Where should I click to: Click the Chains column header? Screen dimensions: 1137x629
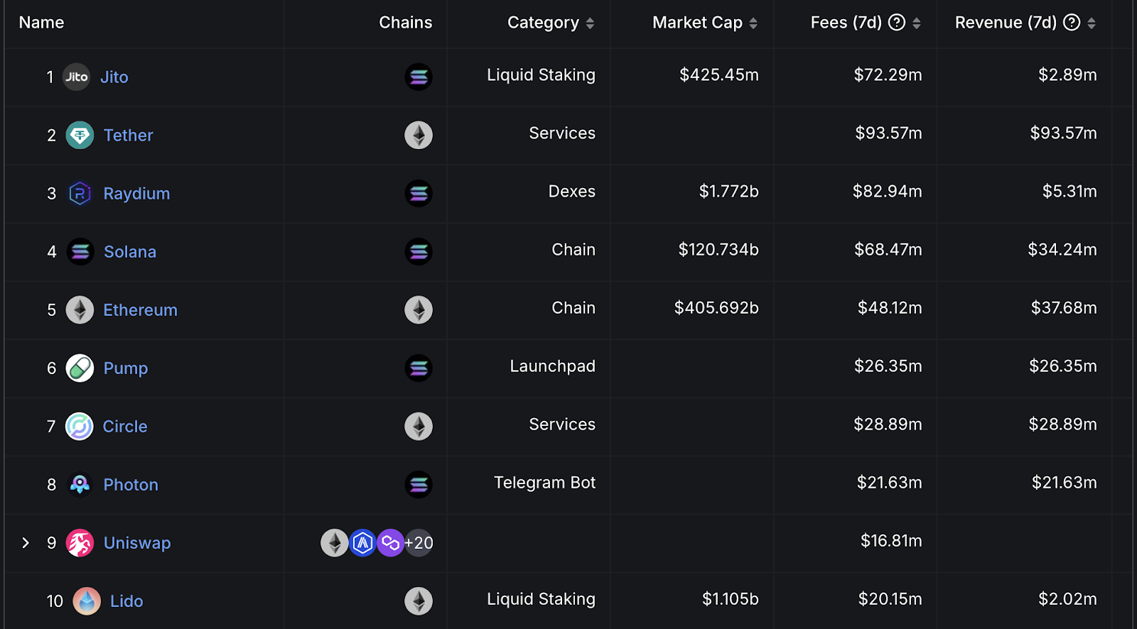pyautogui.click(x=405, y=23)
